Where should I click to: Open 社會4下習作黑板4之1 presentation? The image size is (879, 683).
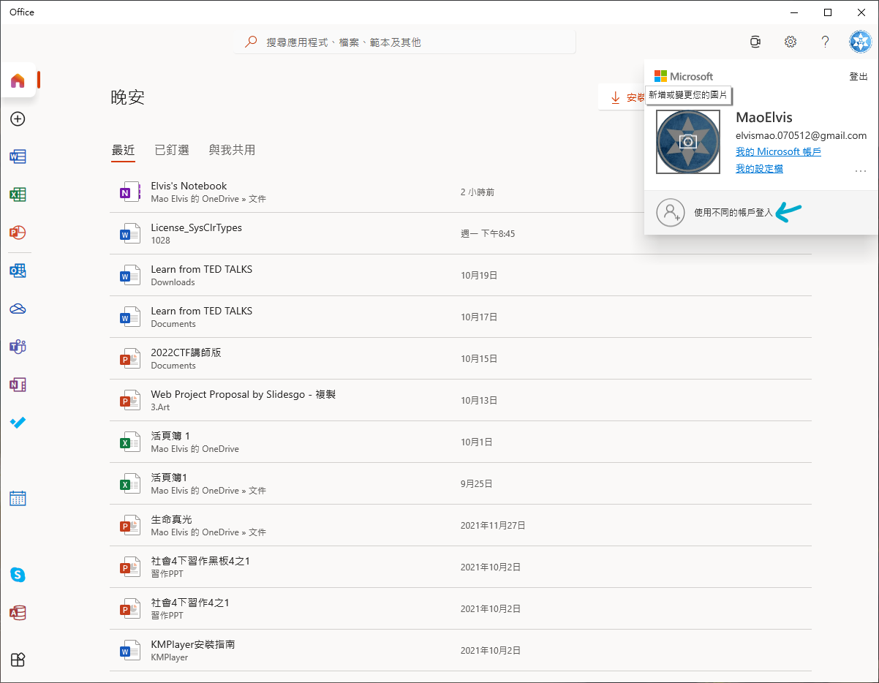tap(461, 567)
